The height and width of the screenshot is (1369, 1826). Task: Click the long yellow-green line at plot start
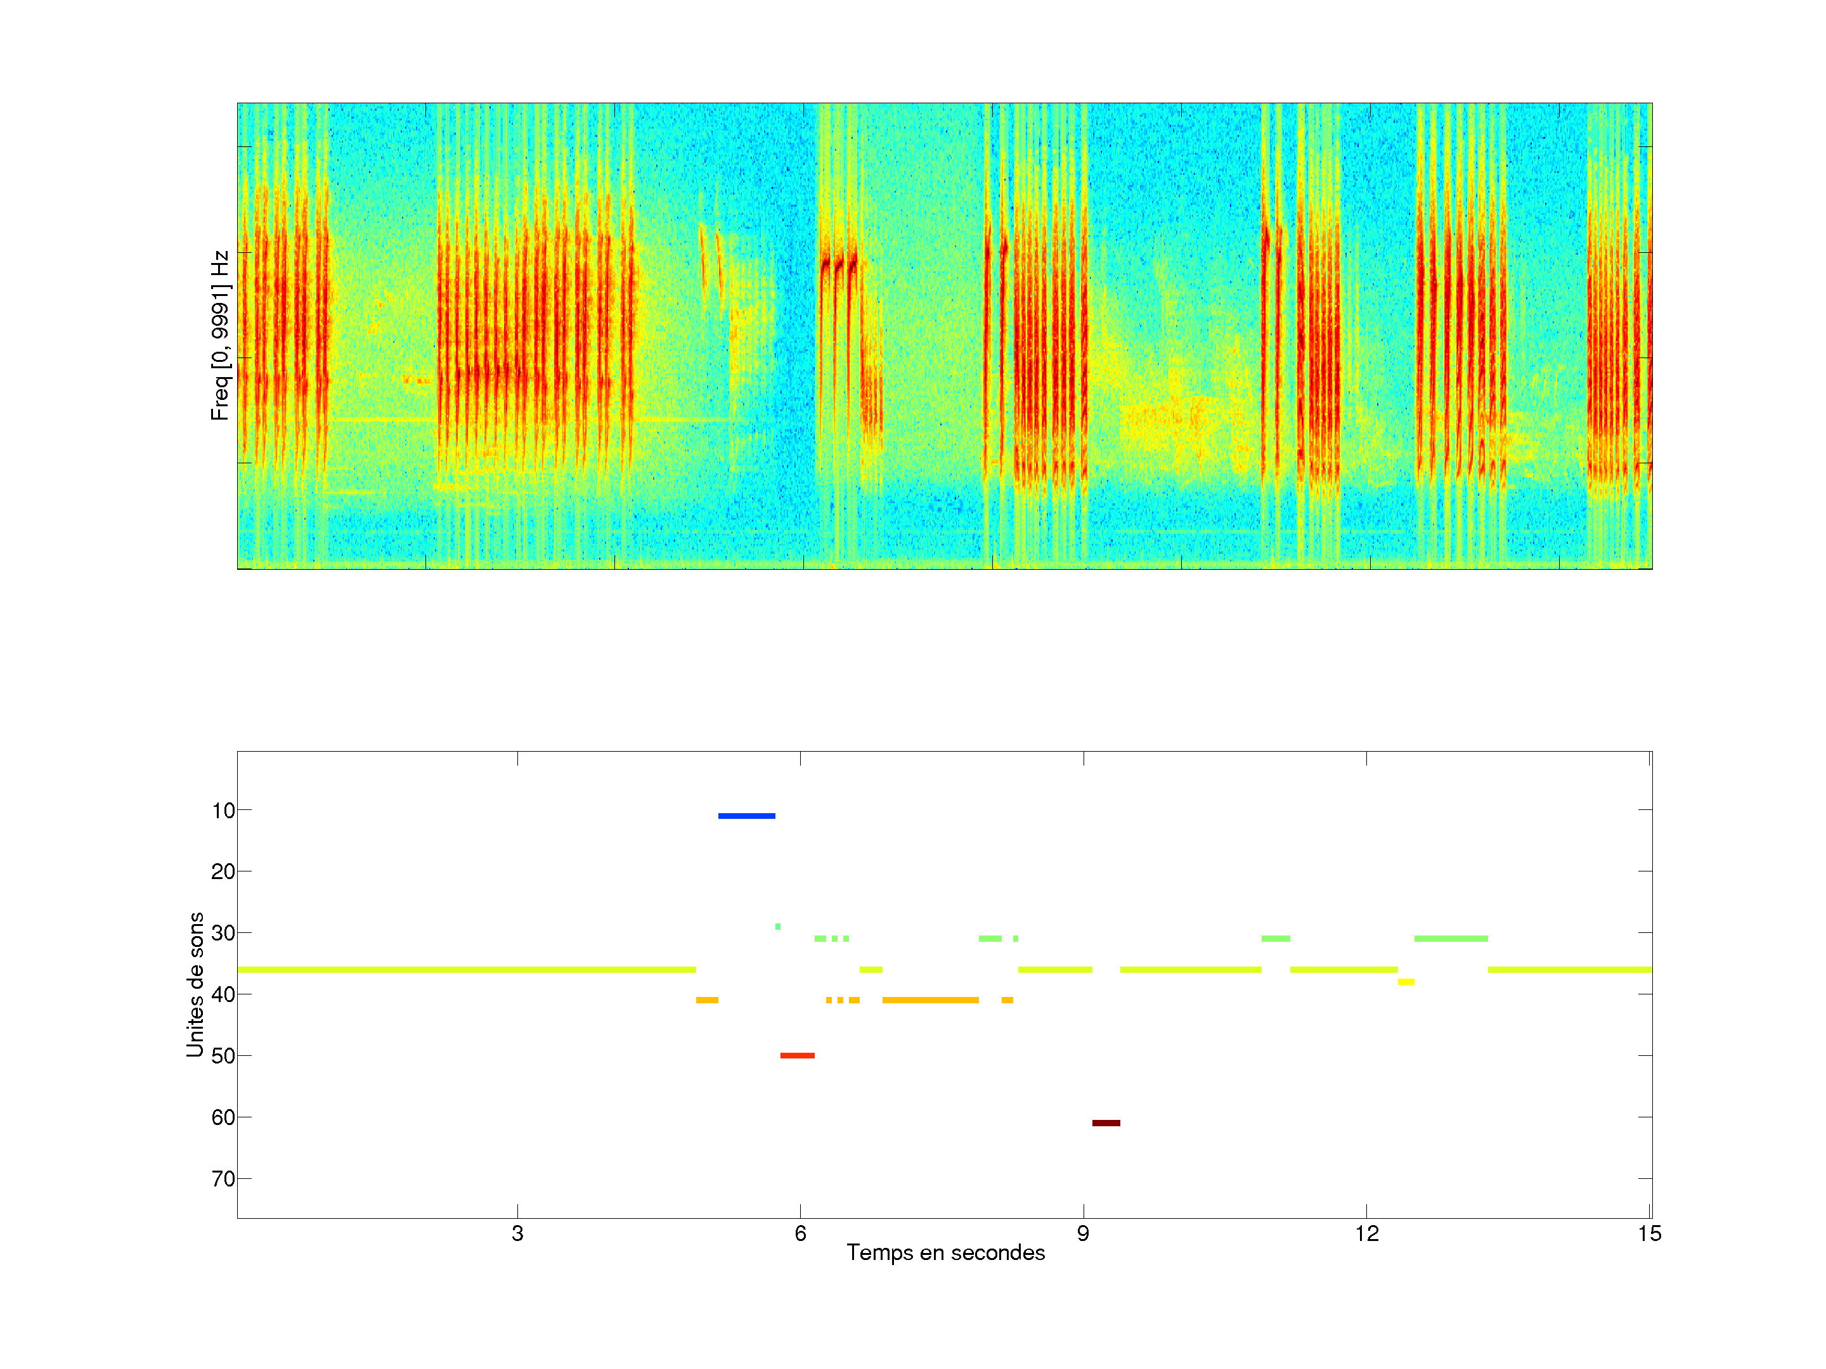(x=467, y=970)
